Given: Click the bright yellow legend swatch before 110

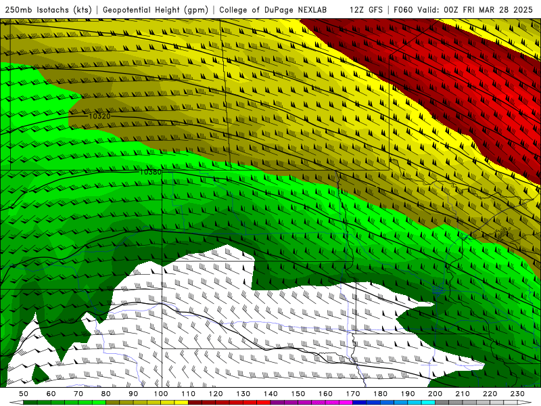Looking at the screenshot, I should pos(181,403).
